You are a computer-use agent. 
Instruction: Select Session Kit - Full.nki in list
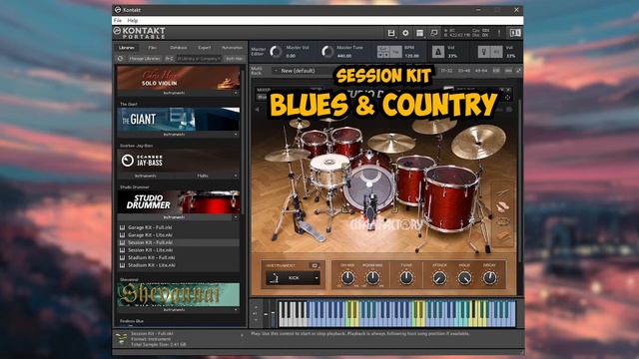[179, 242]
